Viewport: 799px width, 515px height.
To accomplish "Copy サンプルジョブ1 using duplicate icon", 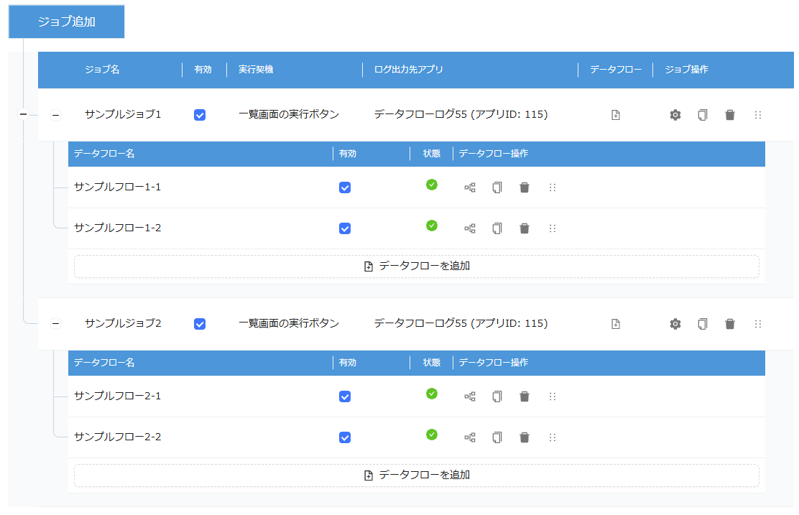I will pos(703,115).
